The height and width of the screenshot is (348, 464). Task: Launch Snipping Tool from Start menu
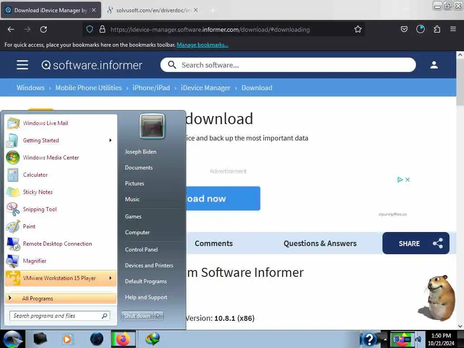[61, 209]
